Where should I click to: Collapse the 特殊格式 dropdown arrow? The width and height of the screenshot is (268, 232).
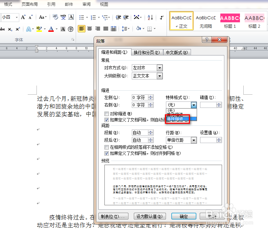pyautogui.click(x=194, y=105)
